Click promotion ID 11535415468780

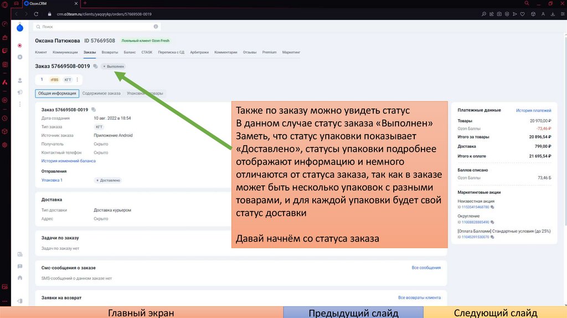point(475,207)
